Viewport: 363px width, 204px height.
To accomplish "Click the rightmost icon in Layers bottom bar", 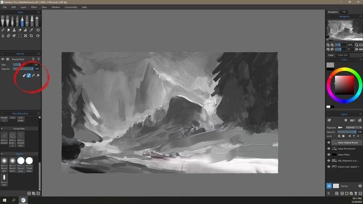I will click(360, 193).
